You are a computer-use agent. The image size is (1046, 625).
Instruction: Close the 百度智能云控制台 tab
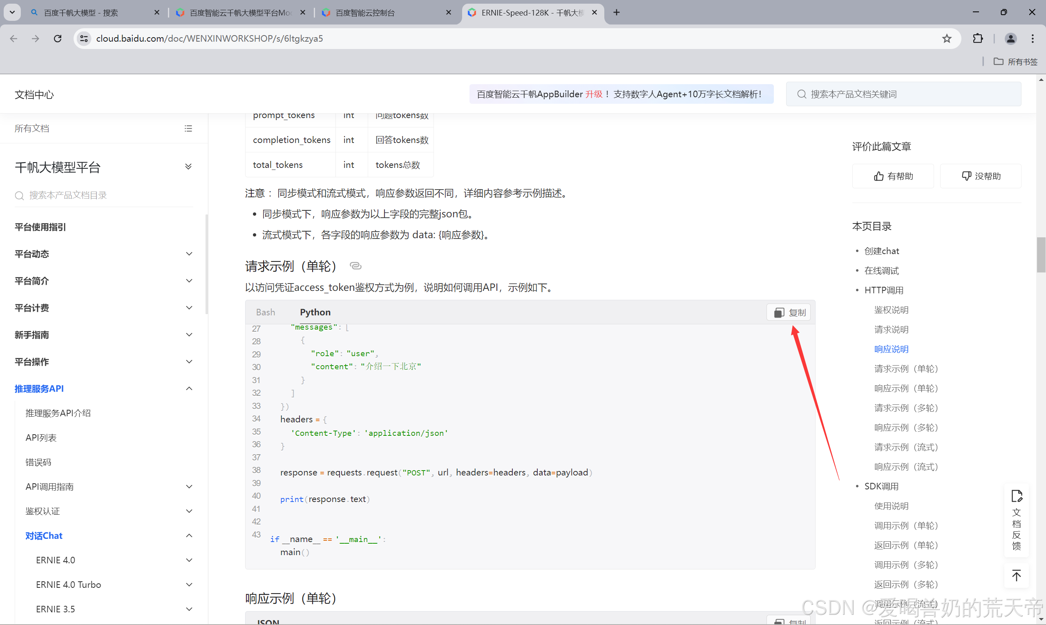pos(448,12)
